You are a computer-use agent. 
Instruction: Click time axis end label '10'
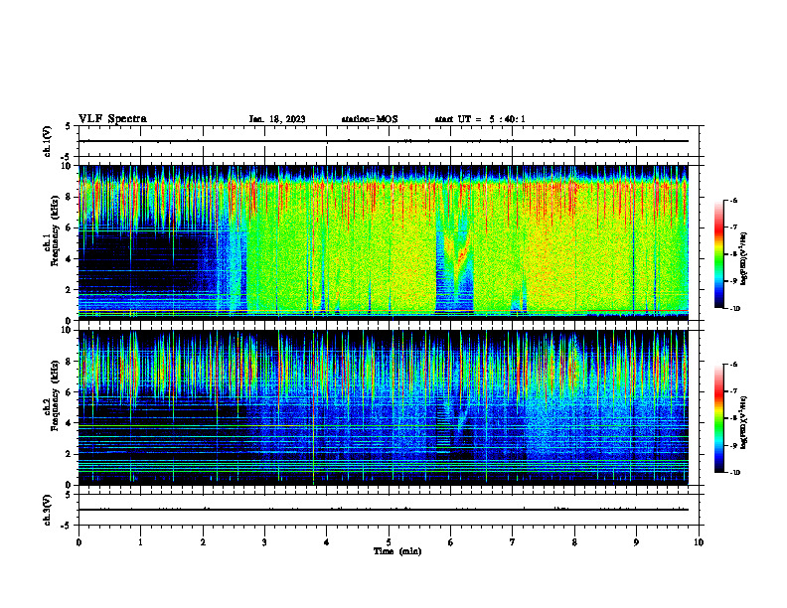click(699, 542)
